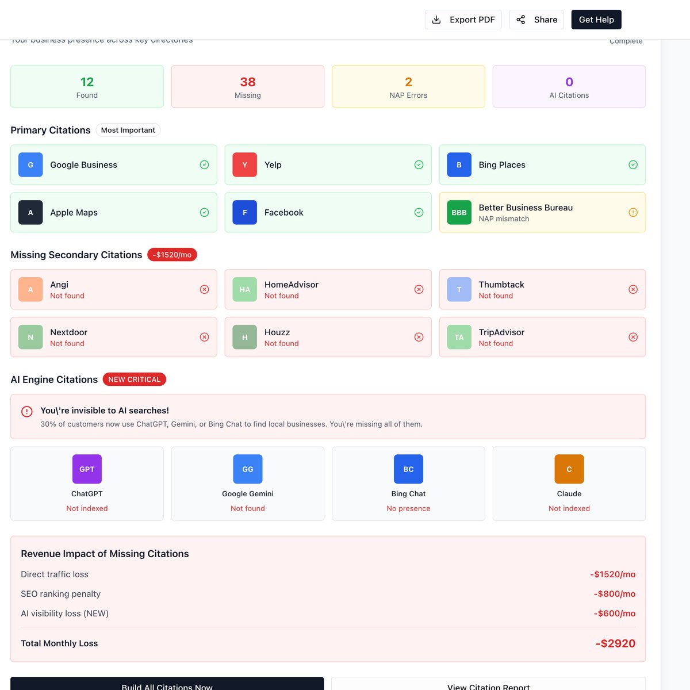Click the NEW CRITICAL badge

(x=135, y=379)
